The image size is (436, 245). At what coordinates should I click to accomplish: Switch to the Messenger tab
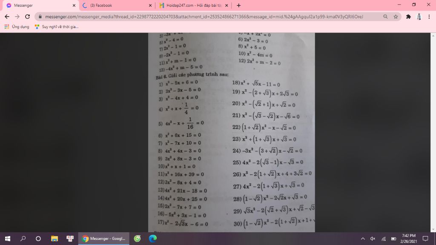(40, 5)
